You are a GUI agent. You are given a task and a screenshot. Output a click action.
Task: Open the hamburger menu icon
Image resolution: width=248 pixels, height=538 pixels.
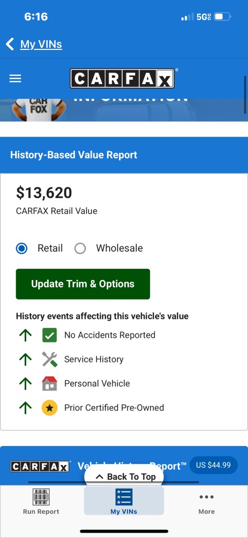pyautogui.click(x=15, y=79)
